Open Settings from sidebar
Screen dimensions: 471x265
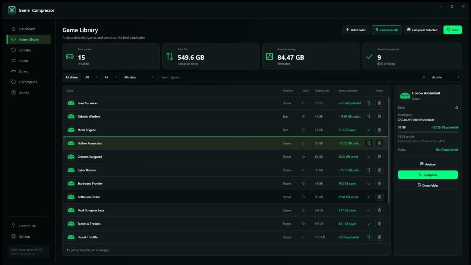(x=29, y=237)
